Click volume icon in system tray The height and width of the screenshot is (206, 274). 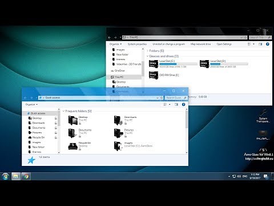239,176
